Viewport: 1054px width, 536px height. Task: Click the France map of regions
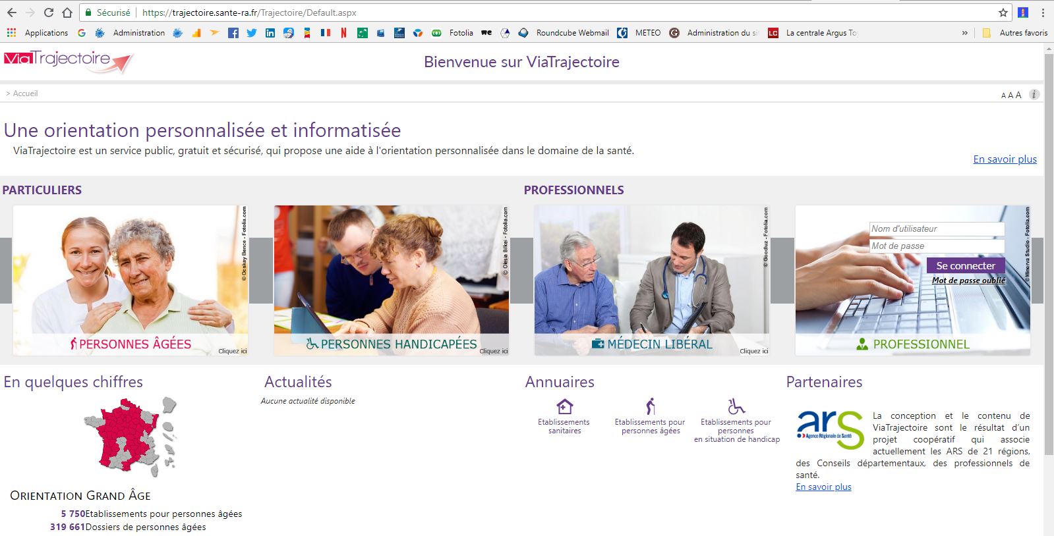click(131, 437)
